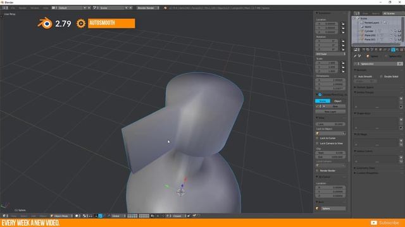Open the viewport shading selector icon
The image size is (405, 227).
77,216
